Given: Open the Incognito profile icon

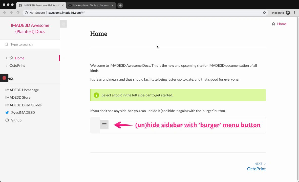Looking at the screenshot, I should [x=288, y=13].
